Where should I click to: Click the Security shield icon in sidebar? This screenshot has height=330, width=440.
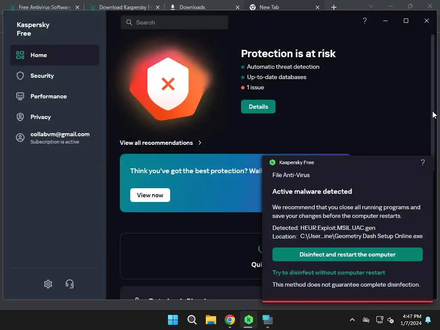coord(20,76)
